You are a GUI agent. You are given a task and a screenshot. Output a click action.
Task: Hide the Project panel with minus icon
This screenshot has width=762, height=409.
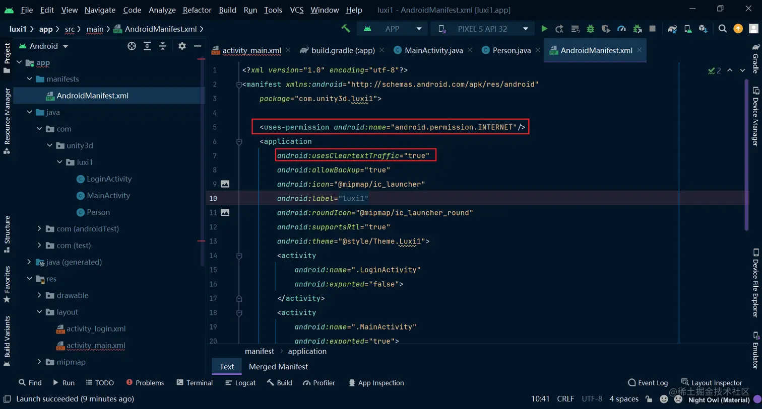(x=198, y=46)
